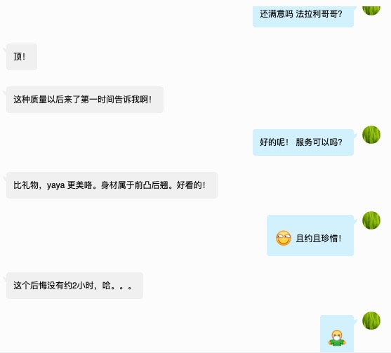Click the smiling glasses emoji in bubble
This screenshot has height=353, width=391.
pos(284,238)
